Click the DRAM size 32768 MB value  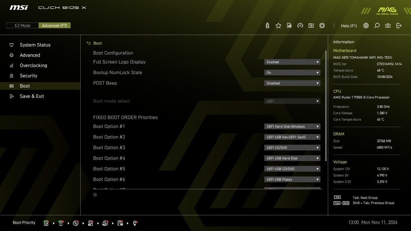click(x=384, y=141)
